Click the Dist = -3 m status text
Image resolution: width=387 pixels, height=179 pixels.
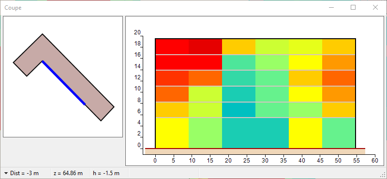click(x=25, y=173)
